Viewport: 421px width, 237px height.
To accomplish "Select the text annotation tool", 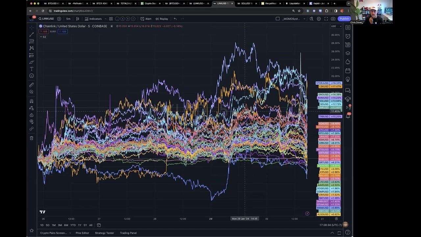I will 32,69.
